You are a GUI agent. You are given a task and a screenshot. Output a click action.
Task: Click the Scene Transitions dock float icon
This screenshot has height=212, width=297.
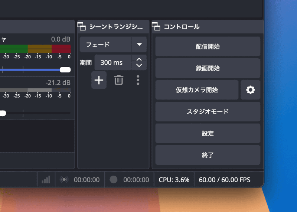(x=82, y=26)
